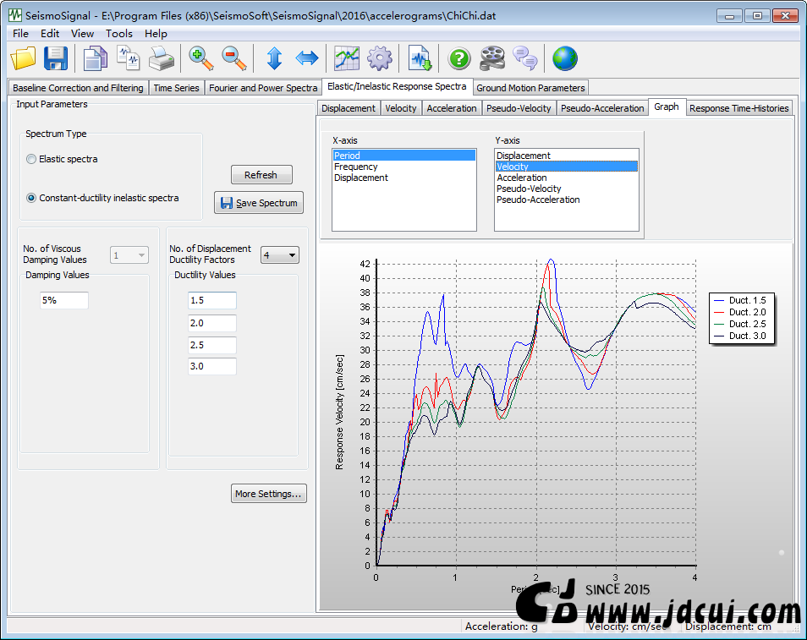This screenshot has height=640, width=807.
Task: Switch to Ground Motion Parameters tab
Action: pos(530,88)
